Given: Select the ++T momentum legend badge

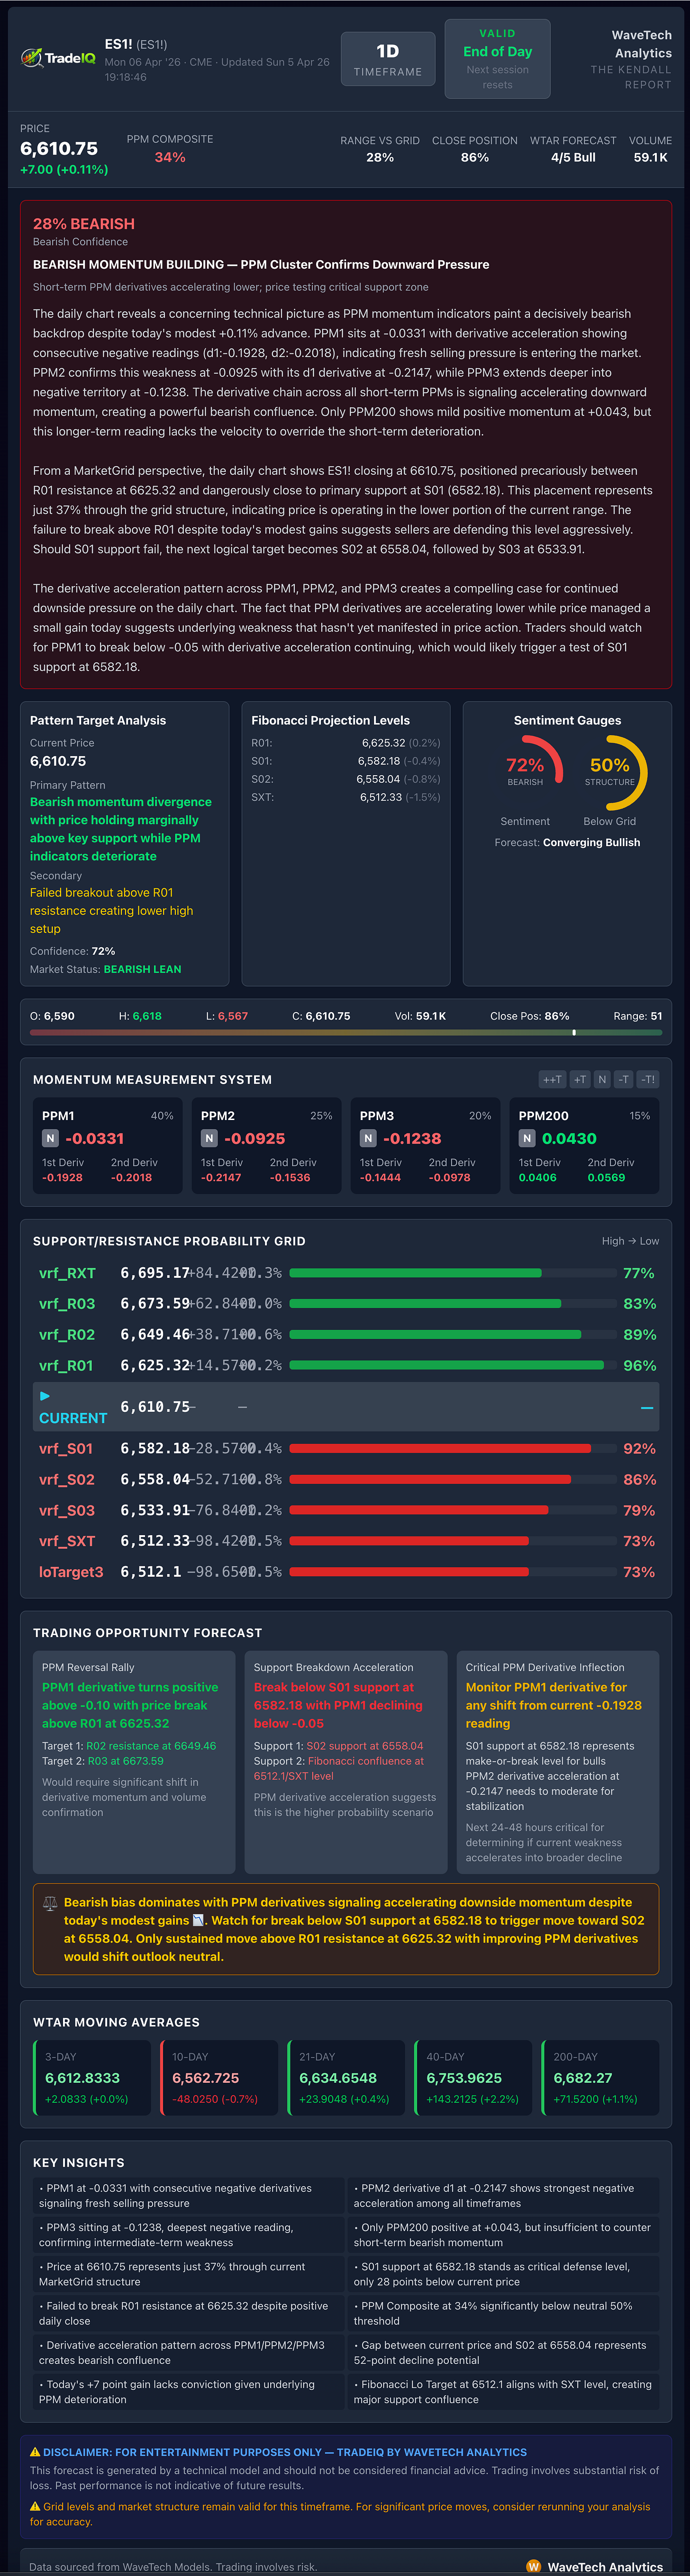Looking at the screenshot, I should point(552,1079).
